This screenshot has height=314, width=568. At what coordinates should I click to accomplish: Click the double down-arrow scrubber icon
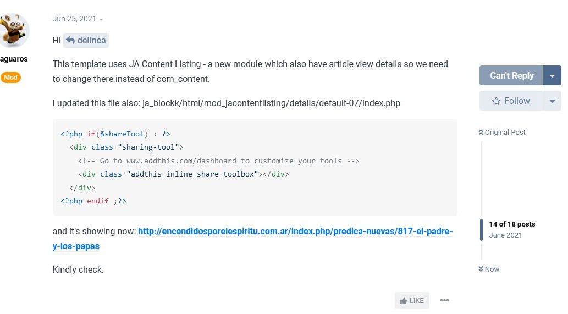(481, 269)
